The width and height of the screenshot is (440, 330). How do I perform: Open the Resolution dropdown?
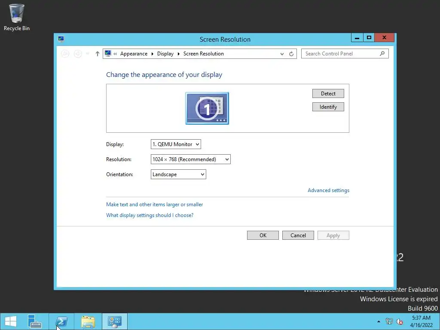[190, 159]
